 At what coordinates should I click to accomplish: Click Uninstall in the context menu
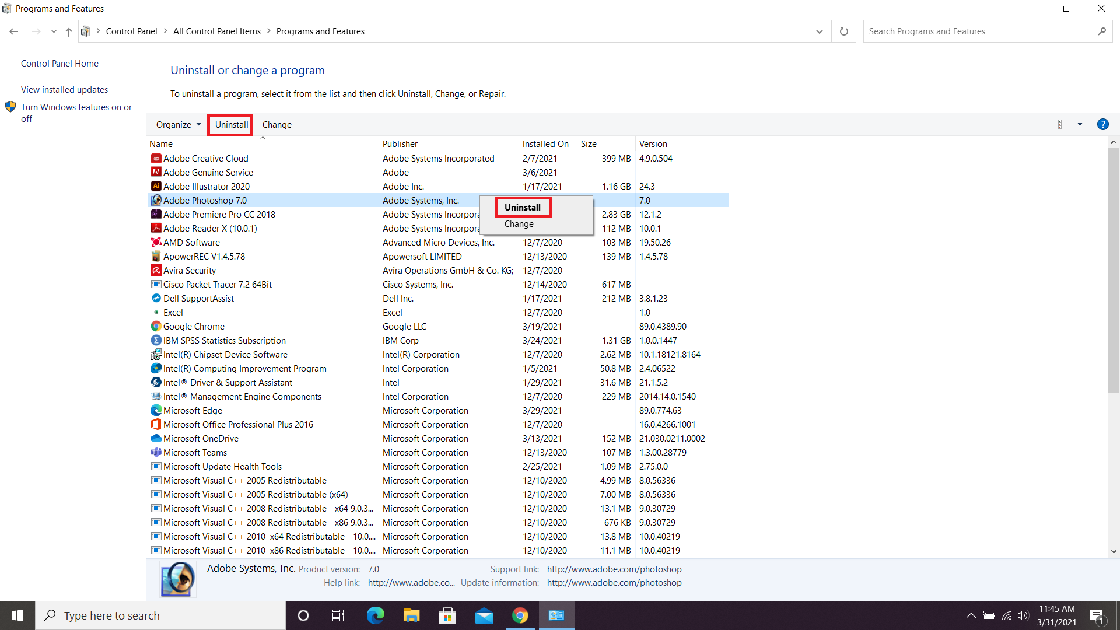[522, 207]
